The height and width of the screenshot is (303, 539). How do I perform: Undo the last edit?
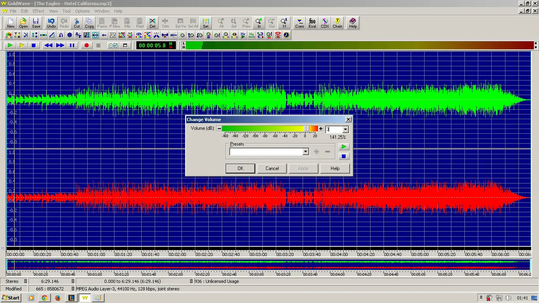(x=51, y=22)
